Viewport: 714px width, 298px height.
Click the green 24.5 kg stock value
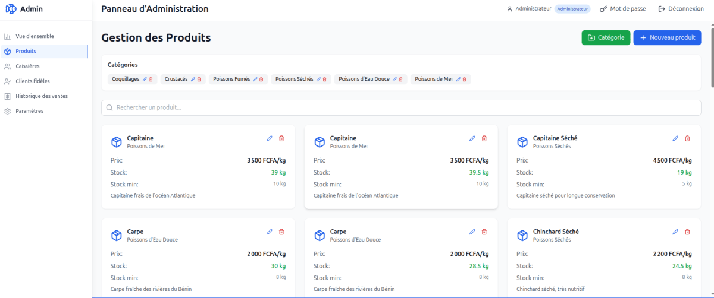point(681,266)
